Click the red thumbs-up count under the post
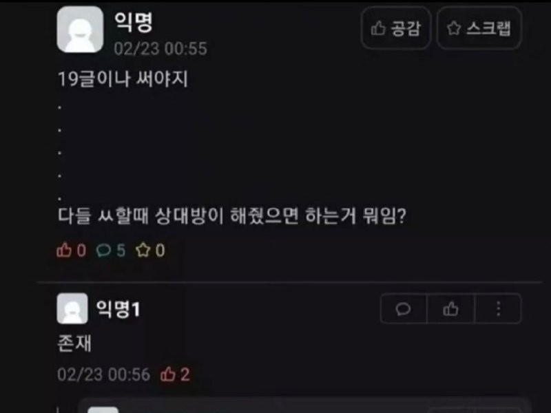Image resolution: width=551 pixels, height=413 pixels. click(72, 251)
